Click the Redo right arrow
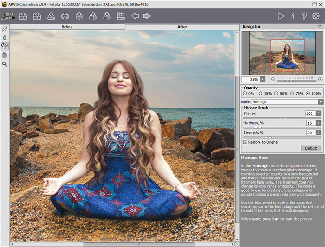 coord(147,16)
